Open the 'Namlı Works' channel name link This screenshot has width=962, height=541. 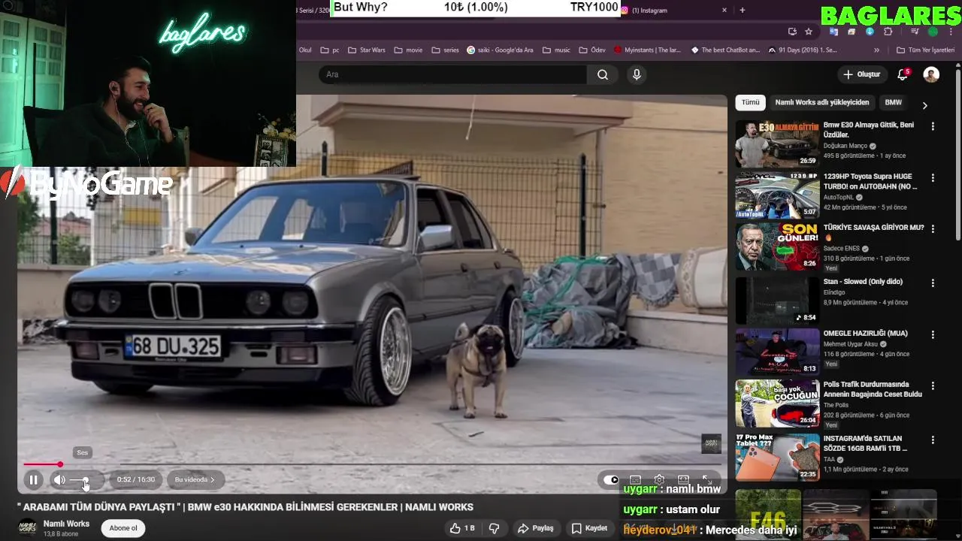tap(66, 524)
